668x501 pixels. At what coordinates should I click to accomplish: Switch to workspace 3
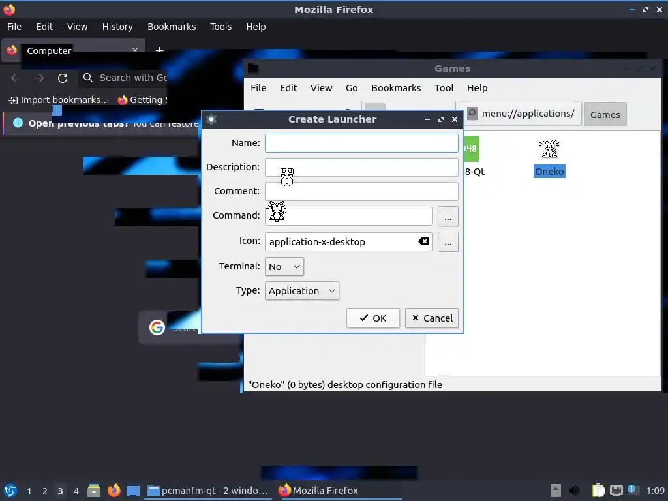[61, 491]
